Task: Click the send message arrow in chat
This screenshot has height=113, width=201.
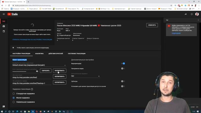Action: (x=197, y=107)
